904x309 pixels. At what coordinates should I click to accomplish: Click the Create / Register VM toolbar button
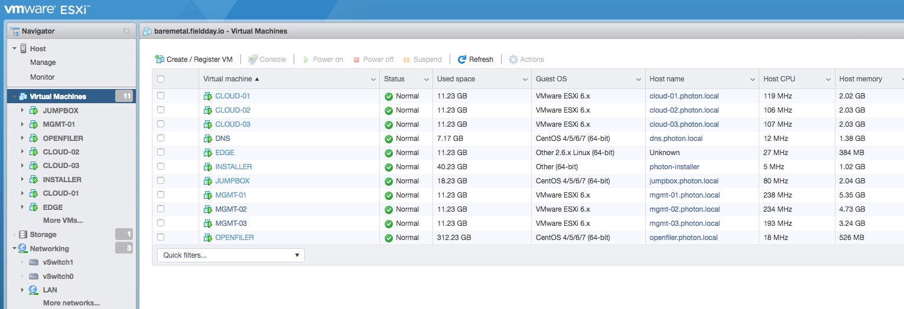pos(194,59)
